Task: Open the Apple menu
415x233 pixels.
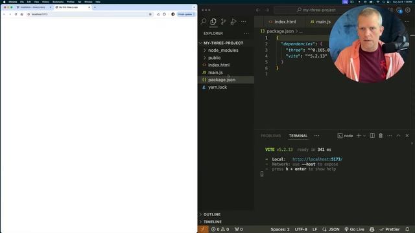Action: click(4, 2)
